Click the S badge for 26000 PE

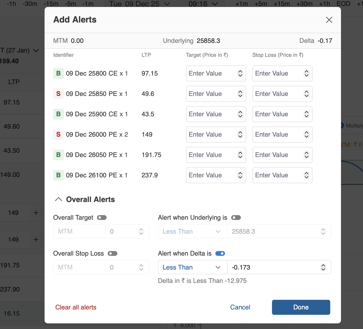pos(58,134)
